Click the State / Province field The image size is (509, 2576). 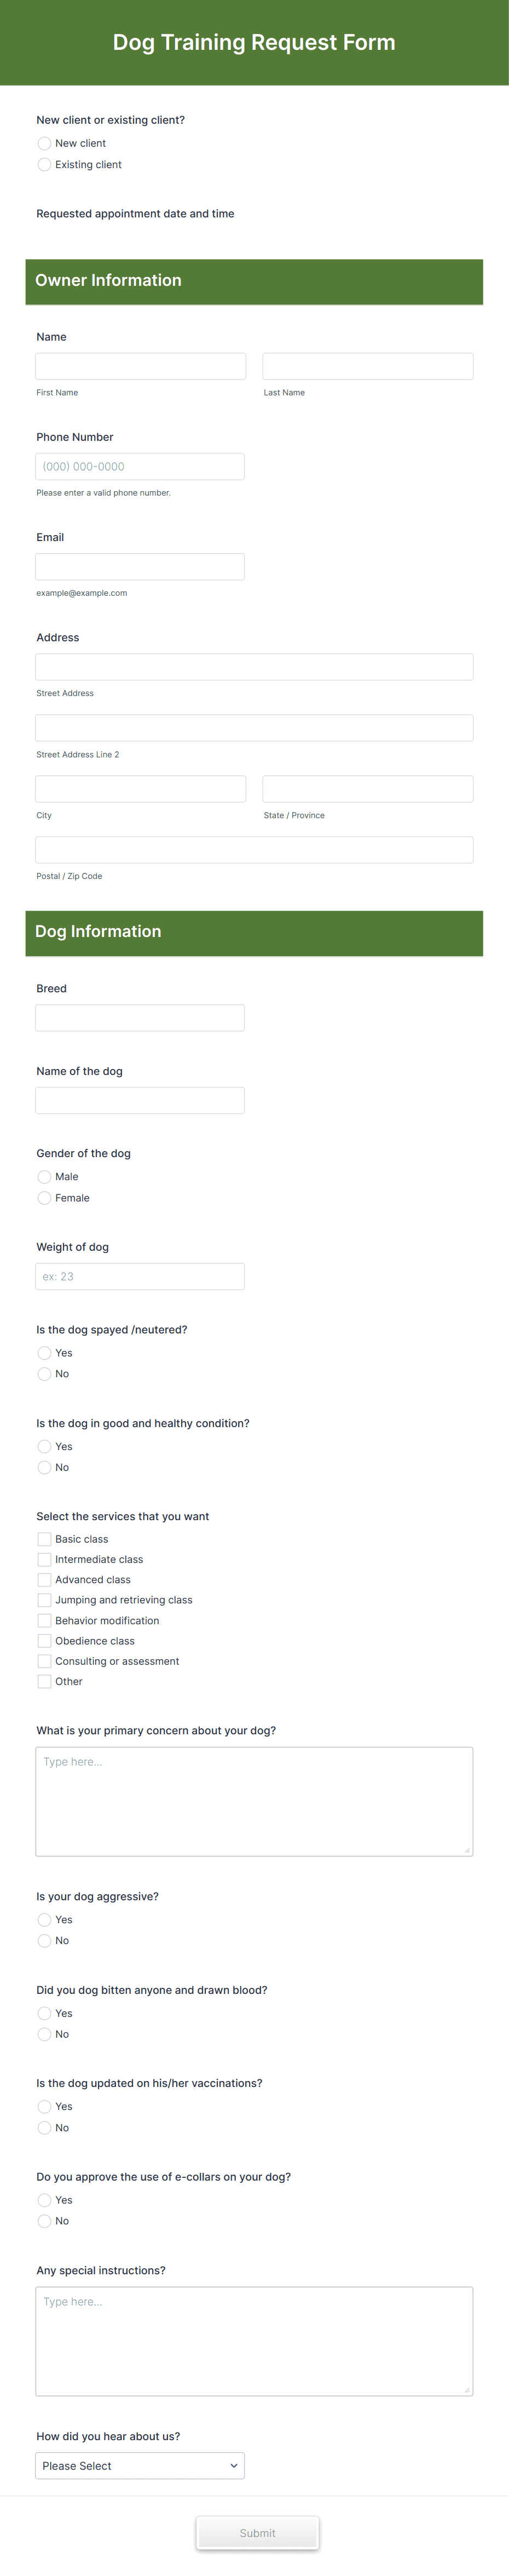pyautogui.click(x=368, y=789)
